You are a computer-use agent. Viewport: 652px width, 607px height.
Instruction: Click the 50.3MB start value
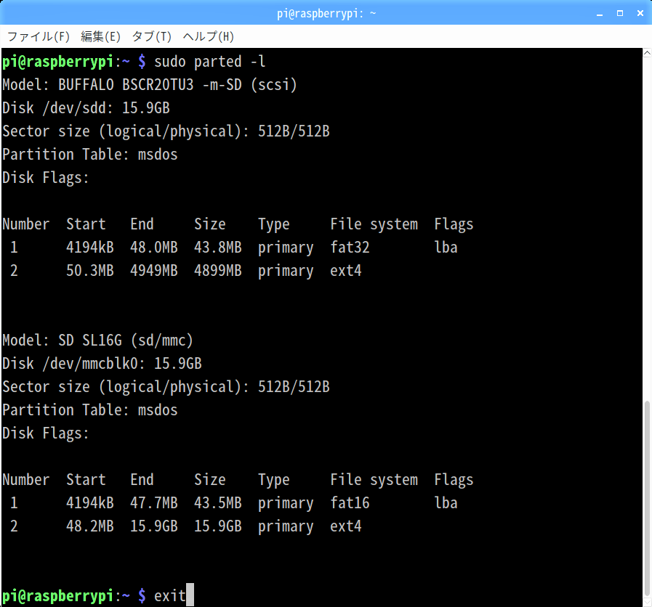tap(90, 271)
